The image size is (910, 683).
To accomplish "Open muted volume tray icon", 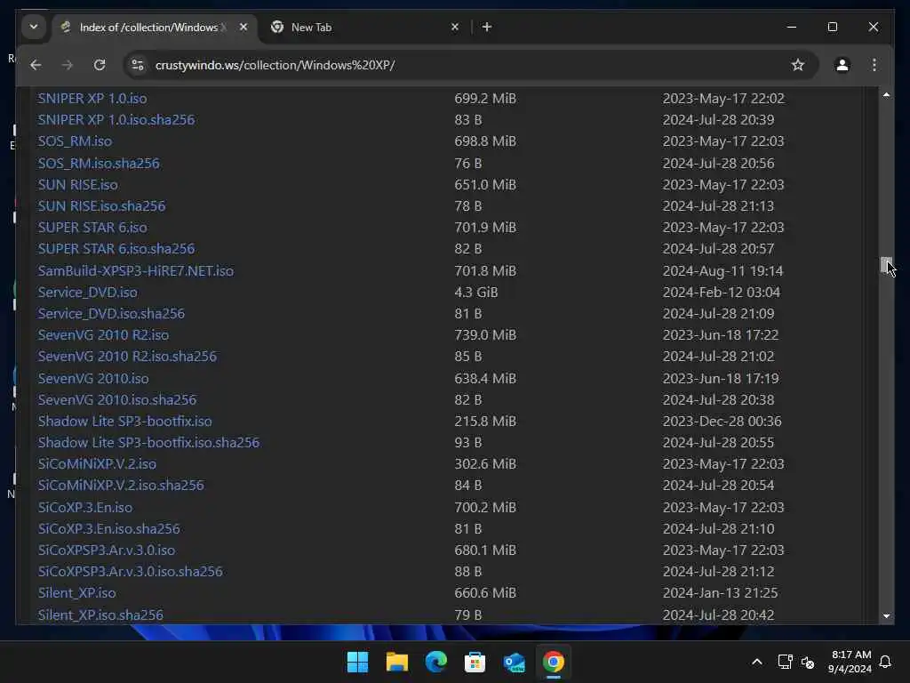I will pos(808,662).
